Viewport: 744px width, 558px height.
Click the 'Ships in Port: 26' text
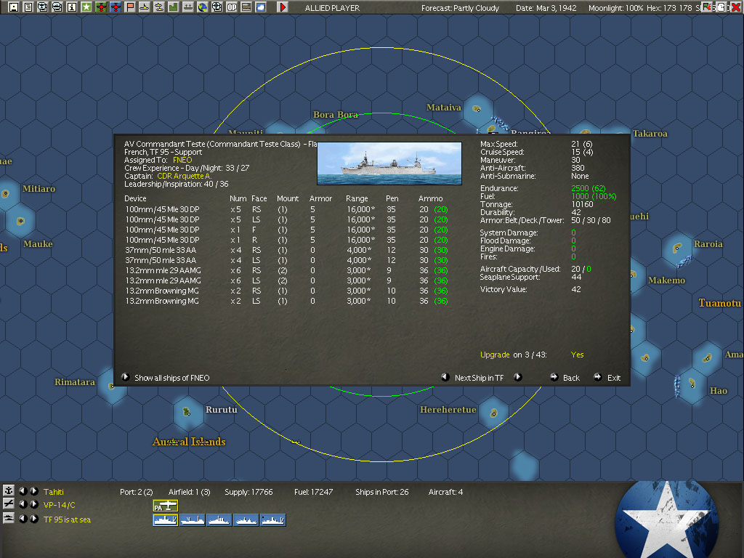(x=382, y=492)
